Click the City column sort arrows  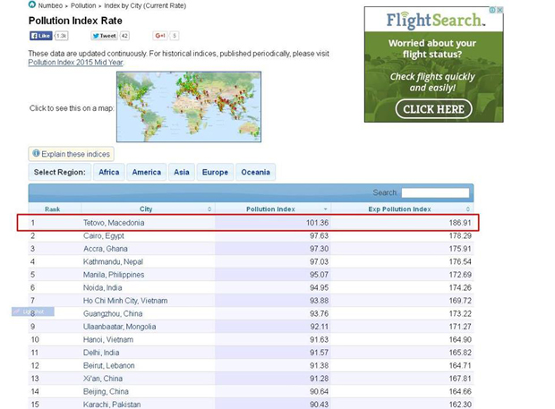click(x=209, y=209)
